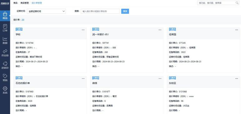Open more options on the 石总的报价单 card

tap(83, 78)
